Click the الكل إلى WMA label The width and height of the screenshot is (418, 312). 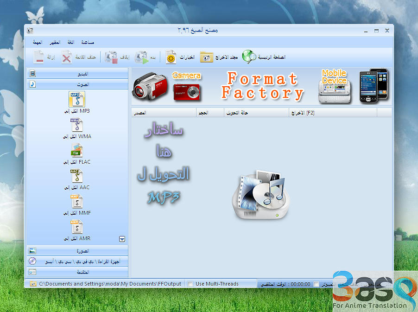point(77,137)
